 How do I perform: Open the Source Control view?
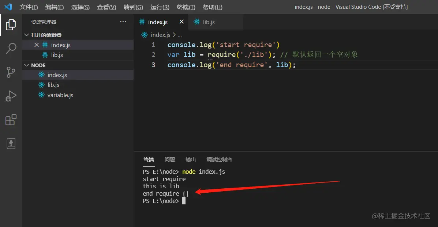pyautogui.click(x=11, y=72)
